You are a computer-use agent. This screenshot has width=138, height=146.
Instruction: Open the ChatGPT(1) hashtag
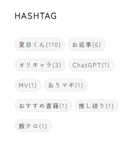click(91, 65)
